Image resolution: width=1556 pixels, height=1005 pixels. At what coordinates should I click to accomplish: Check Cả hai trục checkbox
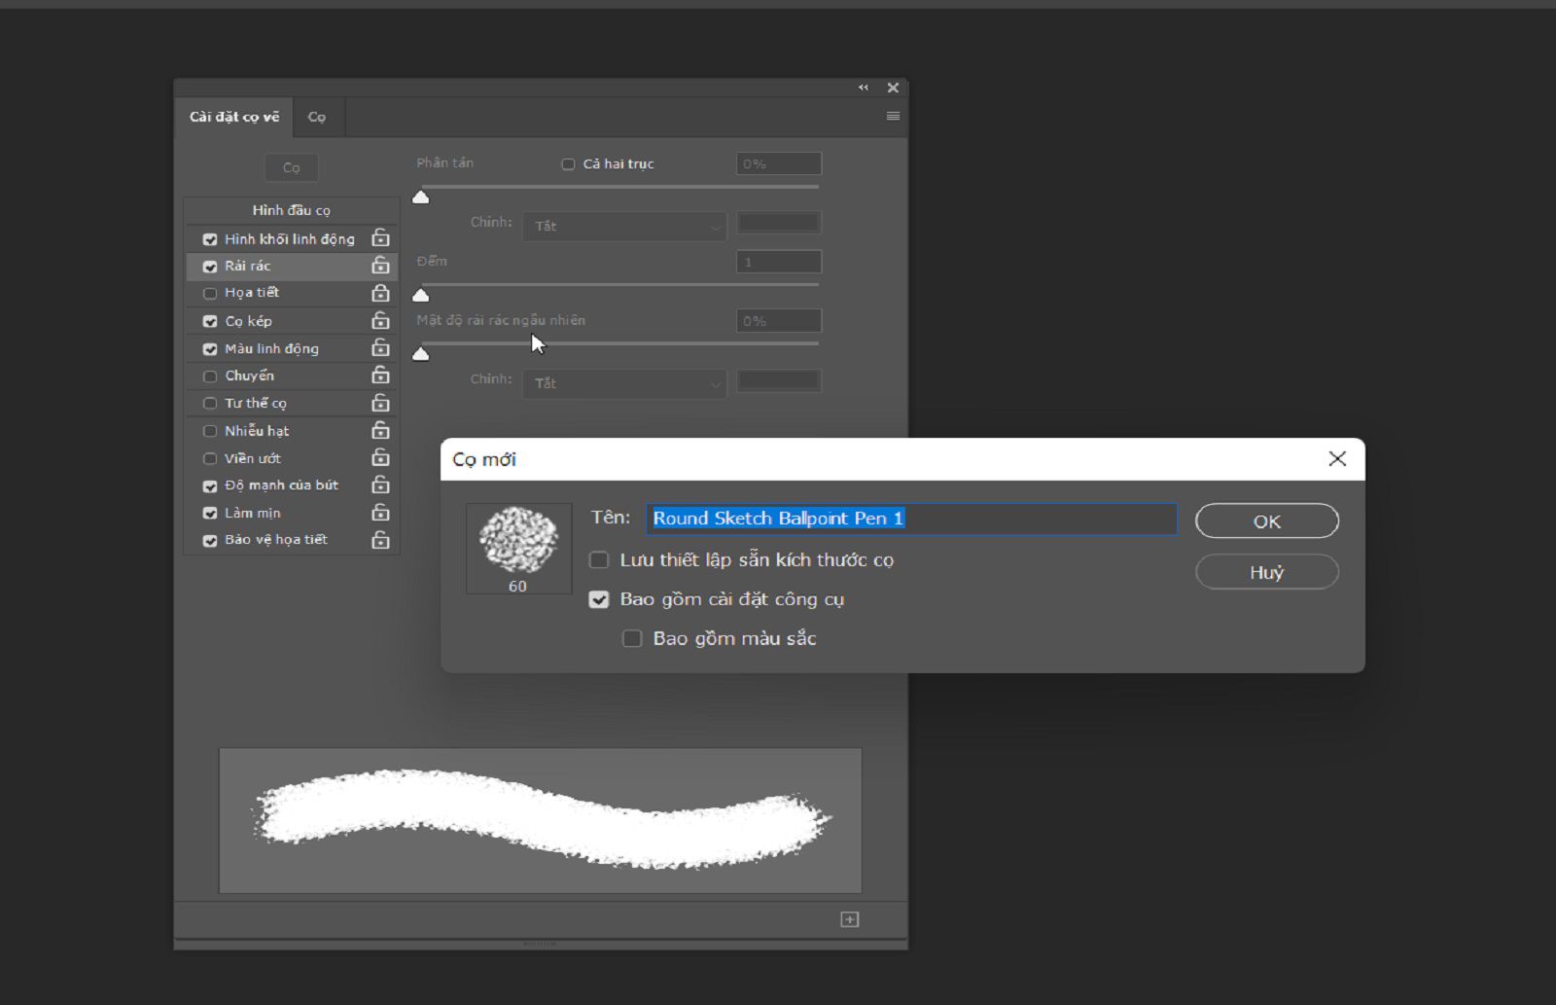pyautogui.click(x=568, y=164)
